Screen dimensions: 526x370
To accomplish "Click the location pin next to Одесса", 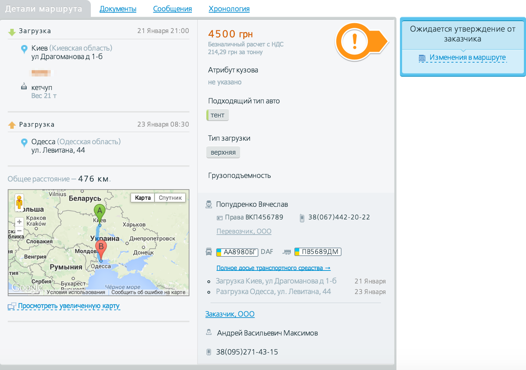I will tap(24, 142).
